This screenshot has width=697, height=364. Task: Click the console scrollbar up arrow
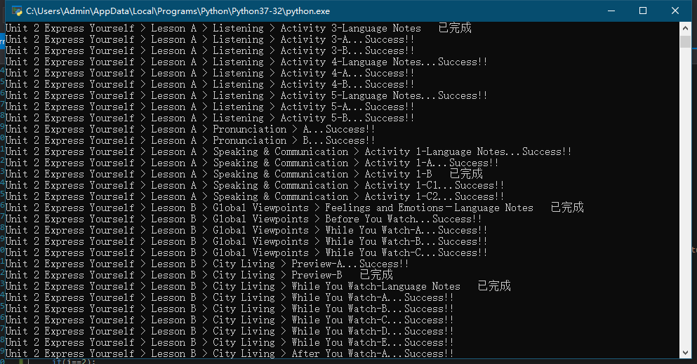[x=685, y=29]
